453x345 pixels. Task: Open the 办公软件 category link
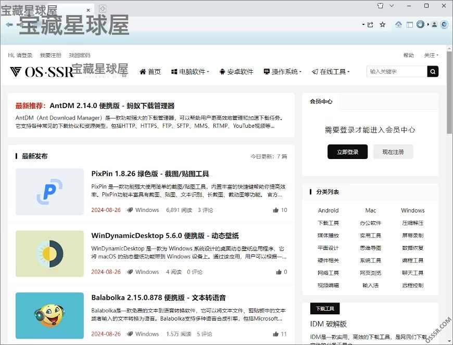tap(371, 223)
